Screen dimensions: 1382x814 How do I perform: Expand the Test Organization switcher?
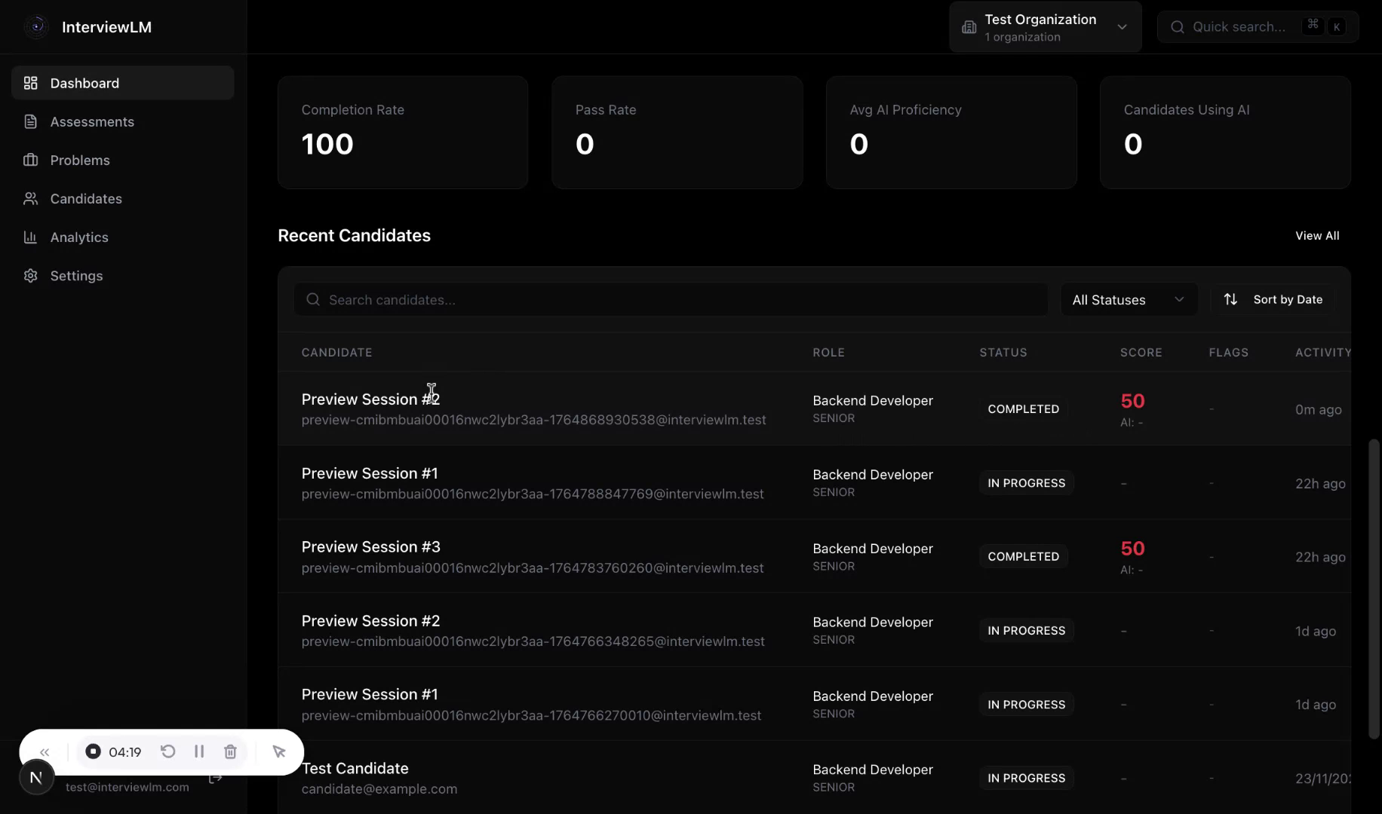tap(1045, 26)
